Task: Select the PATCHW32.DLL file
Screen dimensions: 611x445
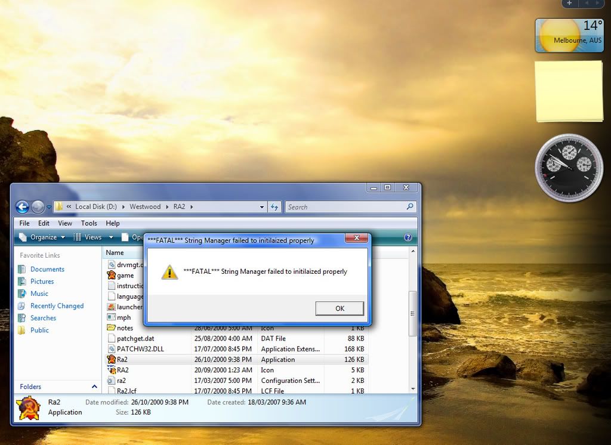Action: (x=140, y=349)
